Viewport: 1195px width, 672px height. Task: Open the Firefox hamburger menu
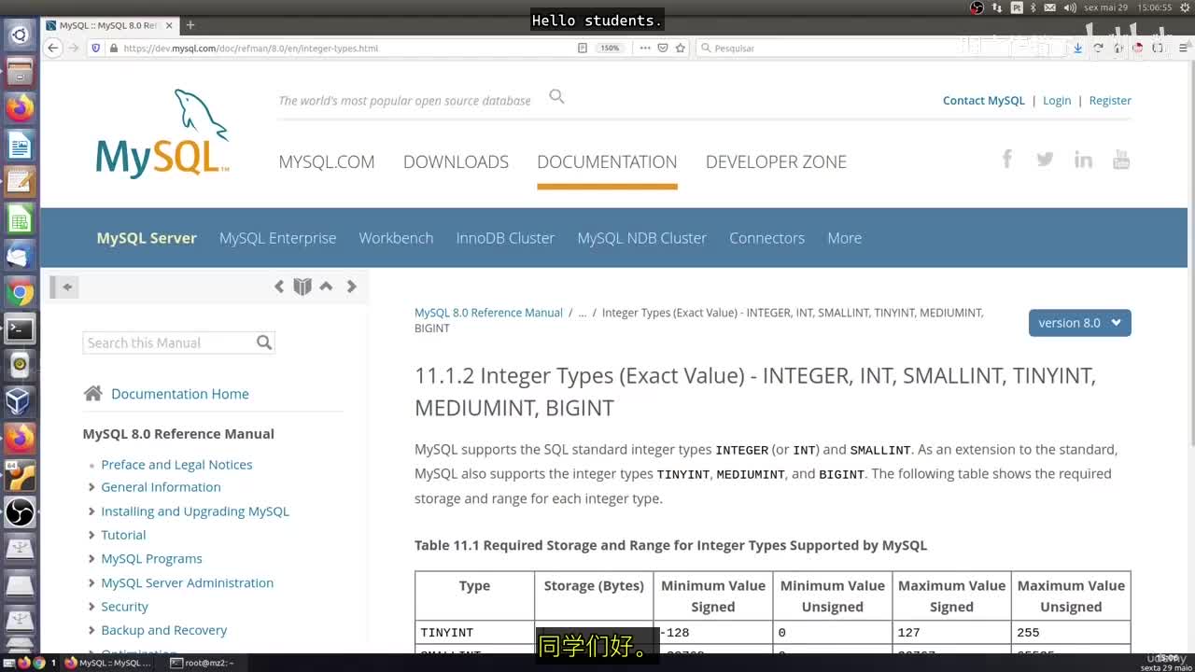pyautogui.click(x=1182, y=48)
